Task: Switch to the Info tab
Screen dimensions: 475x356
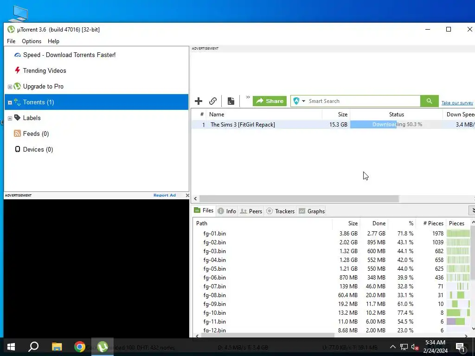Action: click(227, 211)
